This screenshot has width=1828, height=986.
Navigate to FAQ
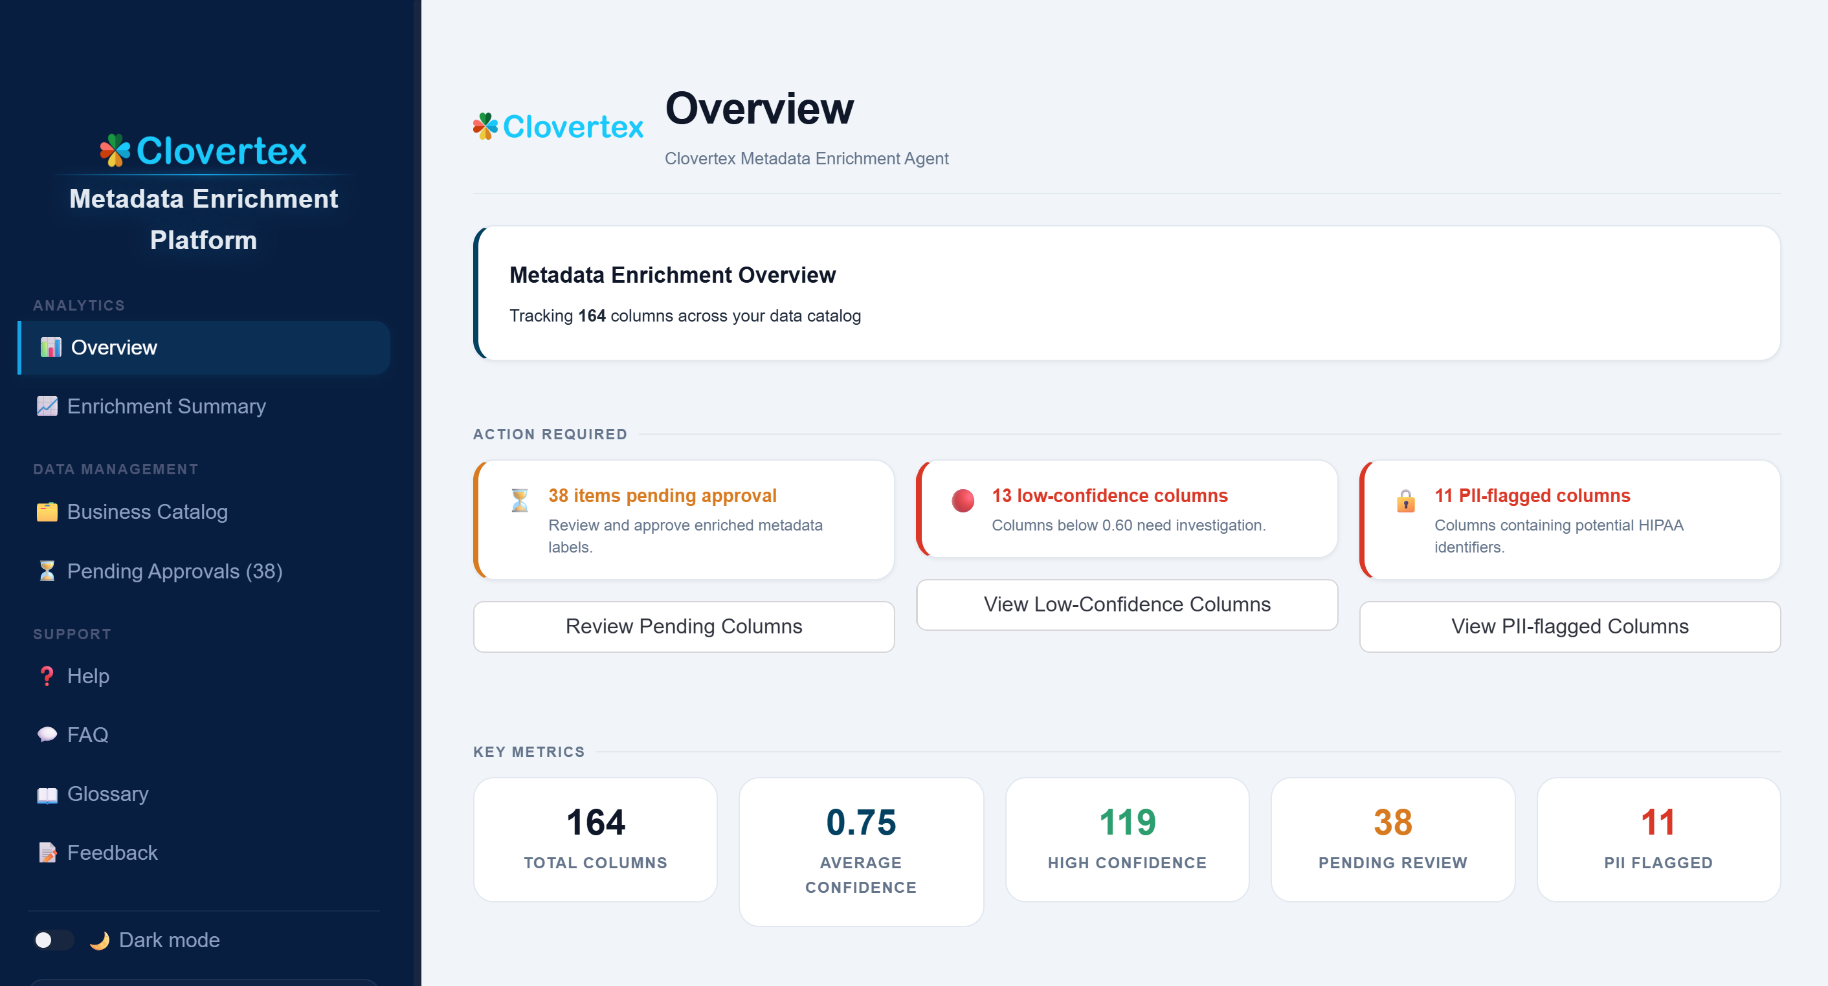click(204, 734)
